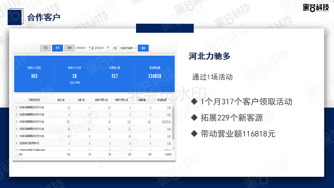Screen dimensions: 334x188
Task: Click the scrollbar down arrow in table
Action: pos(173,149)
